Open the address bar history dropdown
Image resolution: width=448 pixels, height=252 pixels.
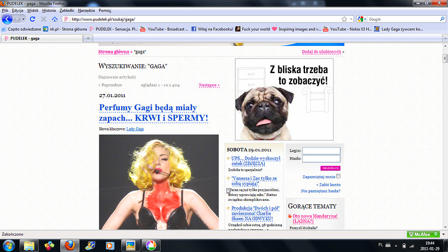[351, 19]
